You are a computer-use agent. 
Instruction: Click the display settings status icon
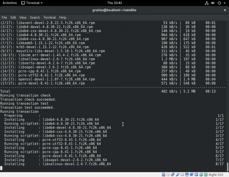187,175
